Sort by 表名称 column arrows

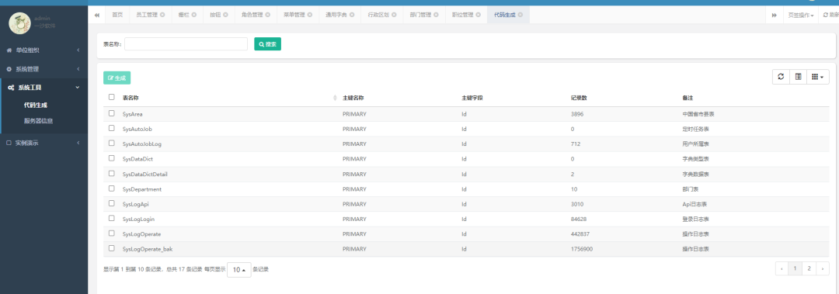point(335,99)
